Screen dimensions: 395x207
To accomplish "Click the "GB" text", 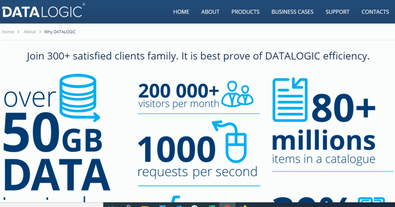I will click(82, 140).
